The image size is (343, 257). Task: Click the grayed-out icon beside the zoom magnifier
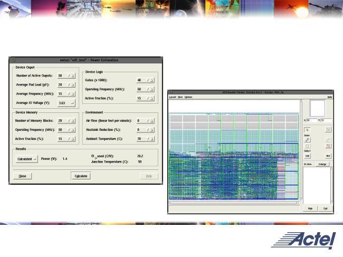point(328,140)
